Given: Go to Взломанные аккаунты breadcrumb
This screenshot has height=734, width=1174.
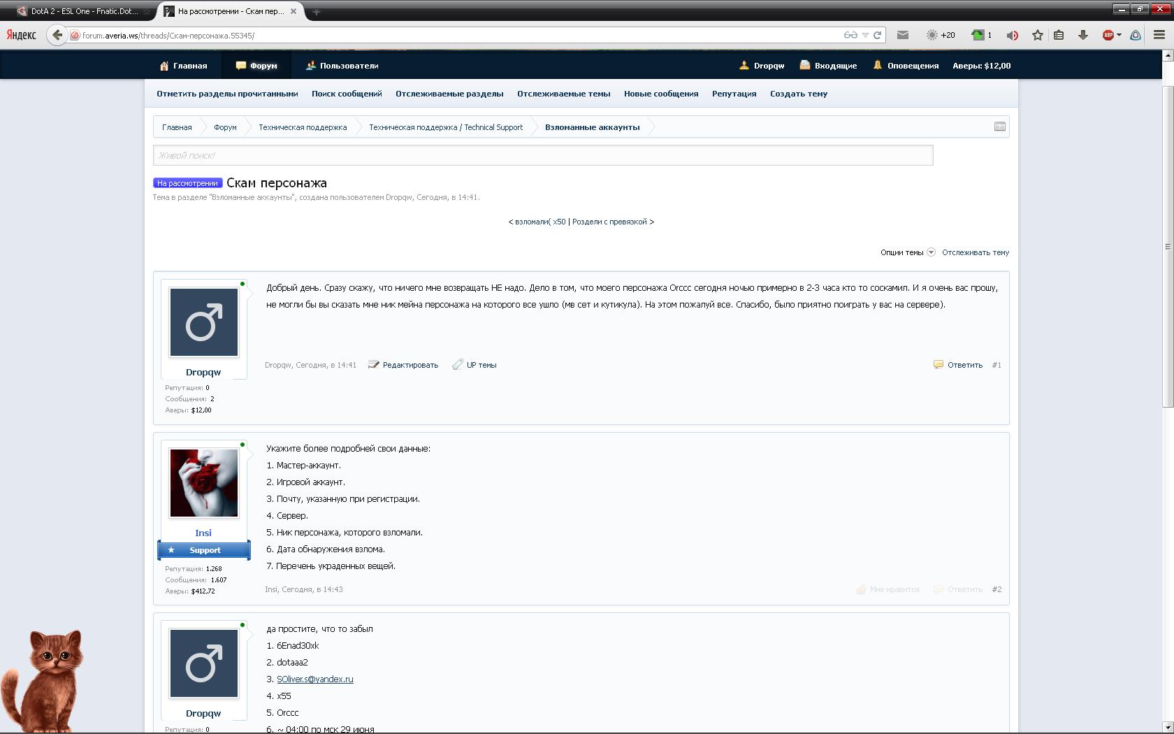Looking at the screenshot, I should (592, 127).
